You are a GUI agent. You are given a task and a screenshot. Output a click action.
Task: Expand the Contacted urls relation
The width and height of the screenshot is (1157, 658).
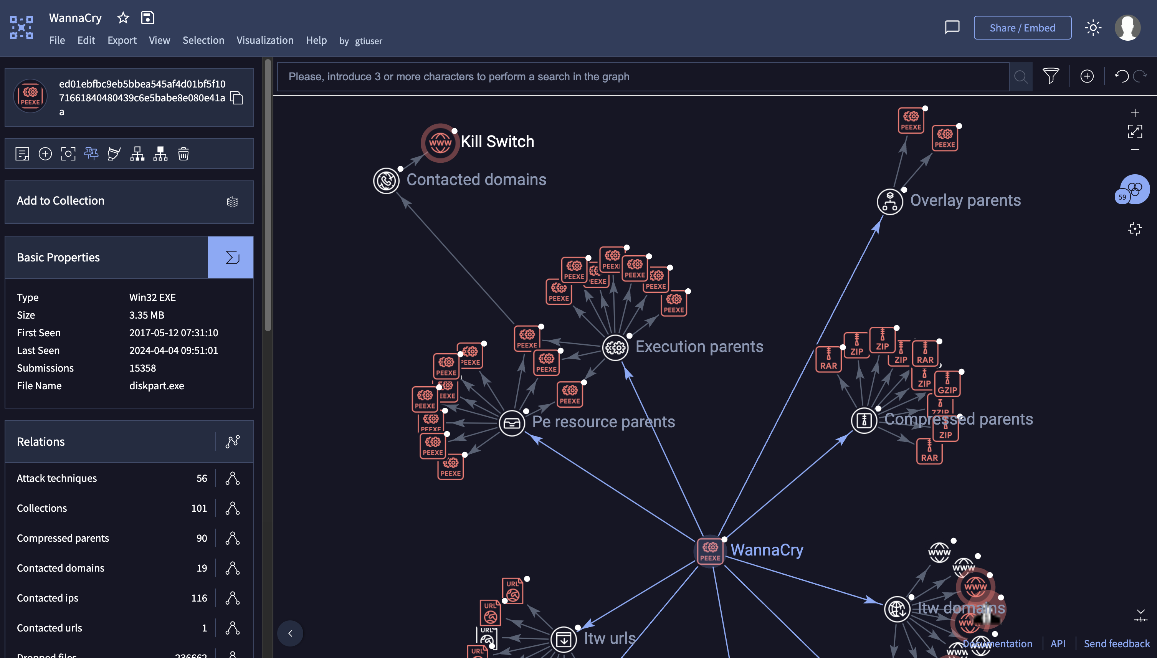pos(233,628)
